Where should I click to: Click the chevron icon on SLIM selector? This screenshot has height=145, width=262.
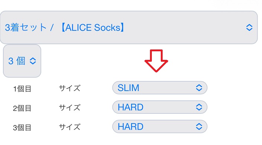(199, 88)
